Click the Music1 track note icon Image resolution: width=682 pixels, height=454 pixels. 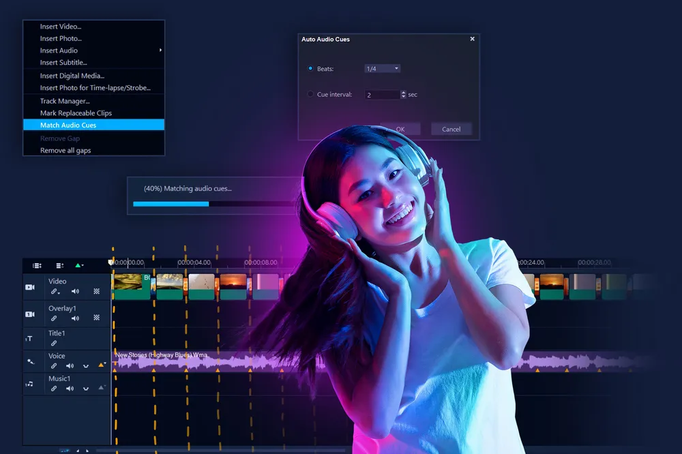click(29, 384)
